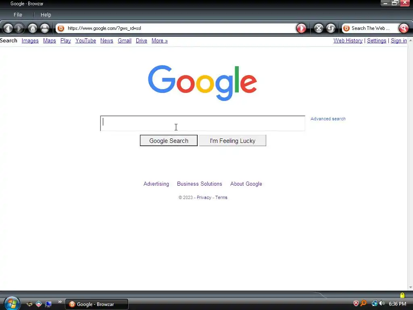Viewport: 413px width, 310px height.
Task: Open the Privacy link
Action: point(204,198)
